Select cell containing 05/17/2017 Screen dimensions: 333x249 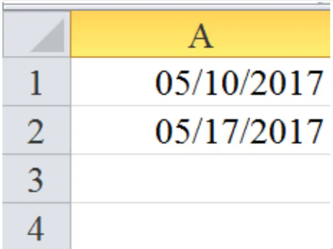click(x=201, y=130)
